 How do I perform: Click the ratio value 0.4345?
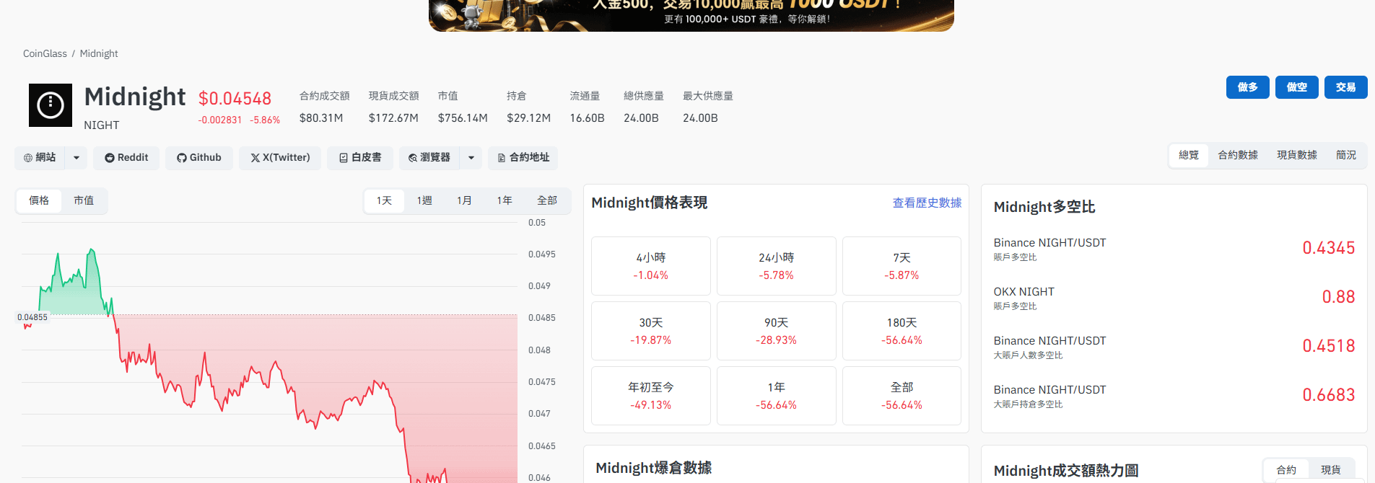click(1329, 248)
